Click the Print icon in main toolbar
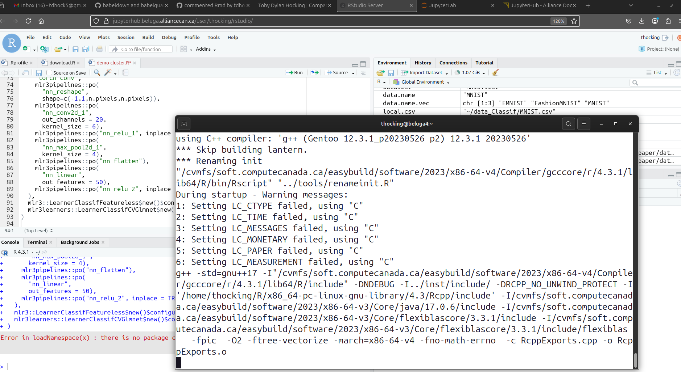Screen dimensions: 681x372 pos(100,49)
